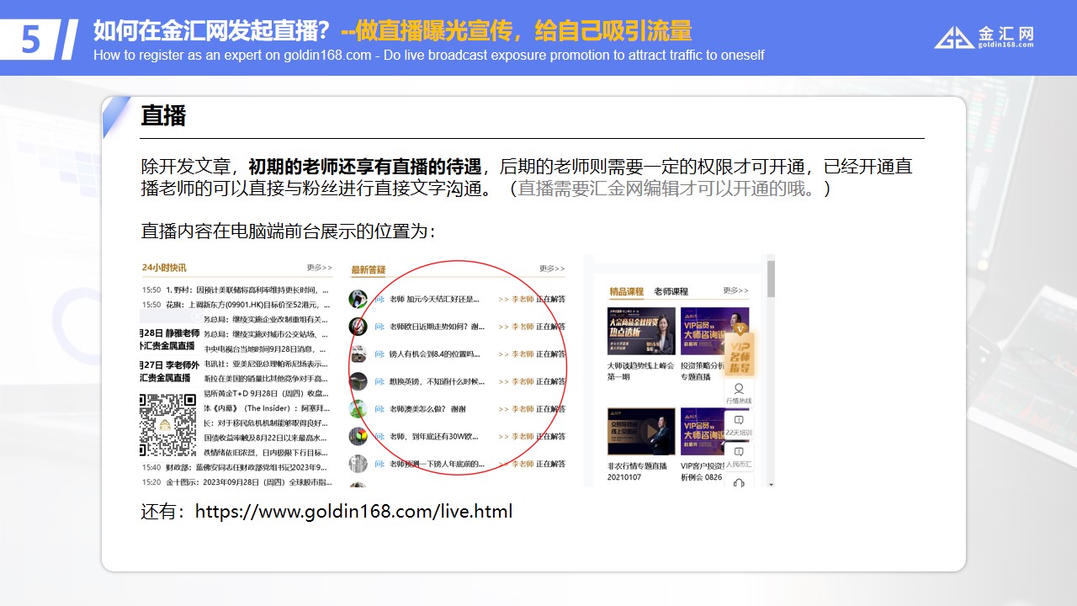Click 李老师 link in 加元今天结汇 row

tap(523, 299)
